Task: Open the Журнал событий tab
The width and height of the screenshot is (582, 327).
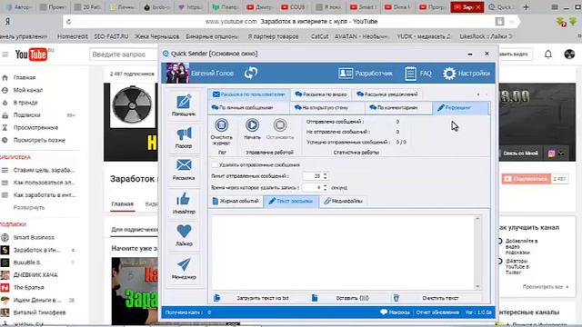Action: click(236, 201)
